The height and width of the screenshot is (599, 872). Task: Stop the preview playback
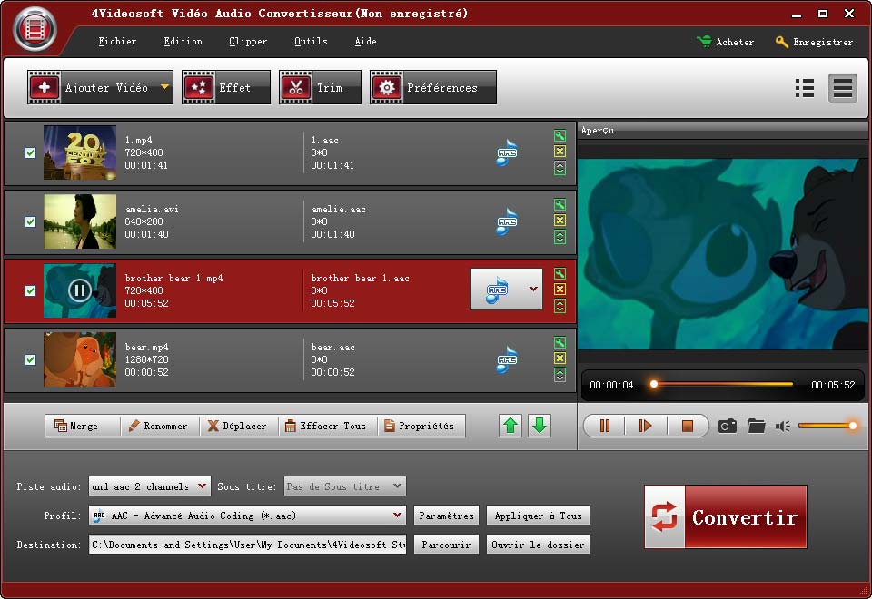click(x=688, y=426)
